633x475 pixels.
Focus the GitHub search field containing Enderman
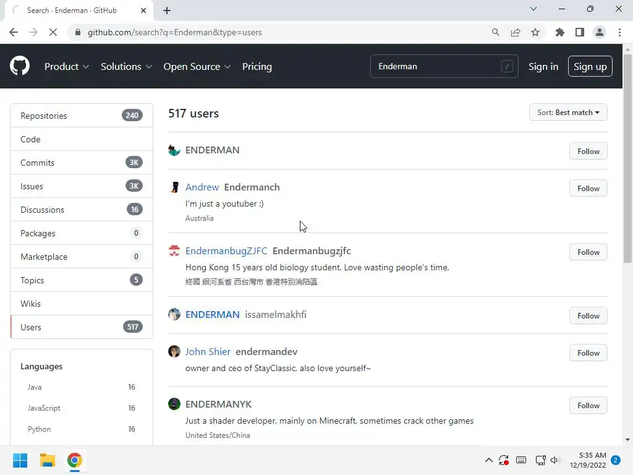(444, 66)
